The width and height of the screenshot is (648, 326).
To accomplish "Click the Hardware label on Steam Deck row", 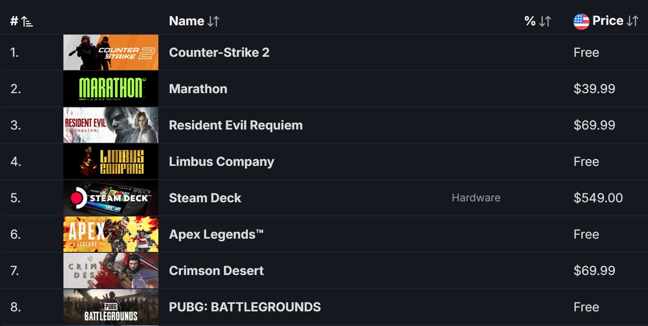I will (476, 197).
